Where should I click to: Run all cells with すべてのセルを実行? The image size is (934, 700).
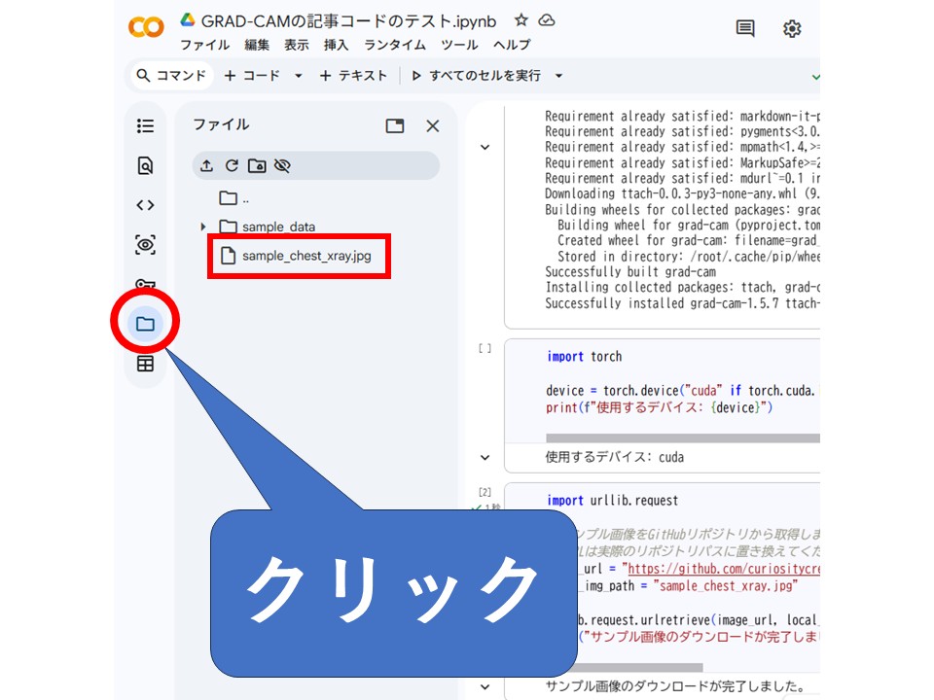[476, 76]
